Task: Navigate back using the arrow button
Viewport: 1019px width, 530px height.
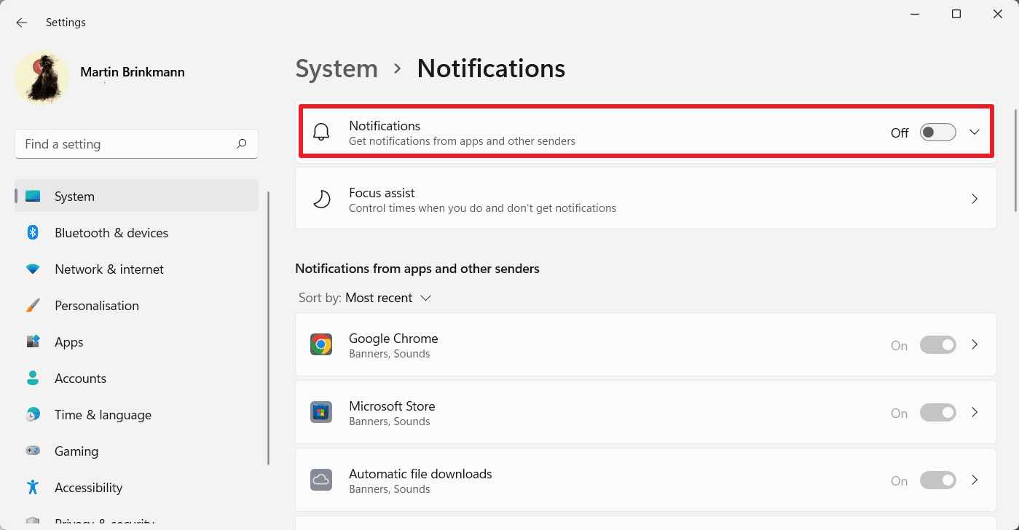Action: 21,22
